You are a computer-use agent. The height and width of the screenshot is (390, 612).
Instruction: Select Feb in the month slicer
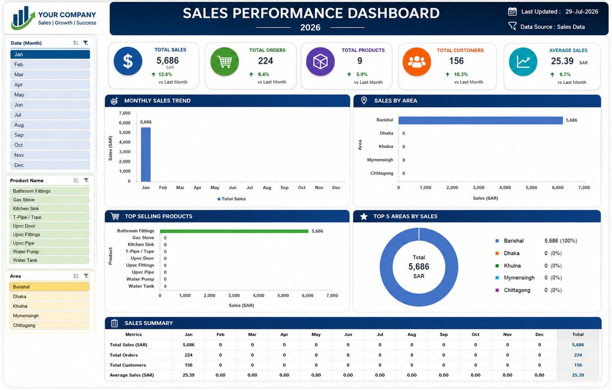coord(50,65)
